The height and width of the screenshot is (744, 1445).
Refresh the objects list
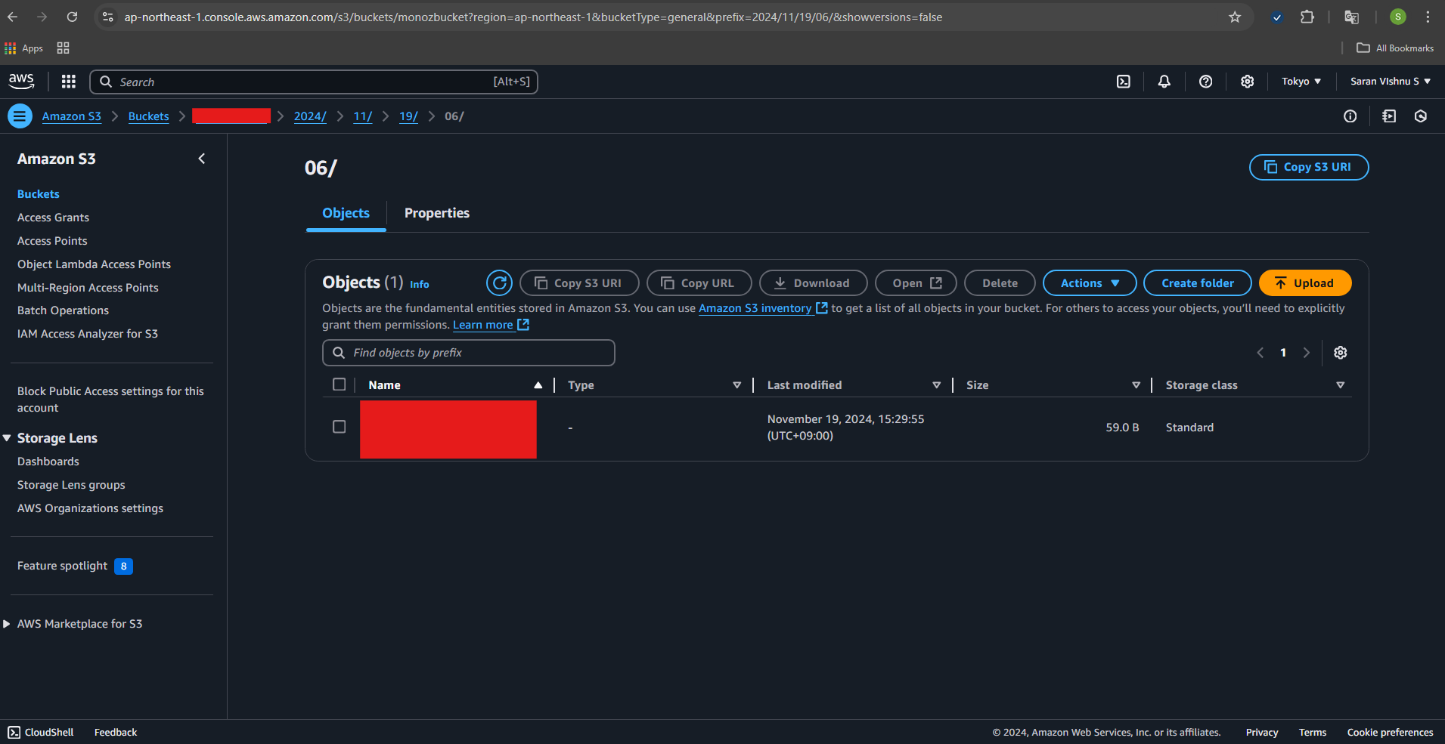(x=499, y=283)
